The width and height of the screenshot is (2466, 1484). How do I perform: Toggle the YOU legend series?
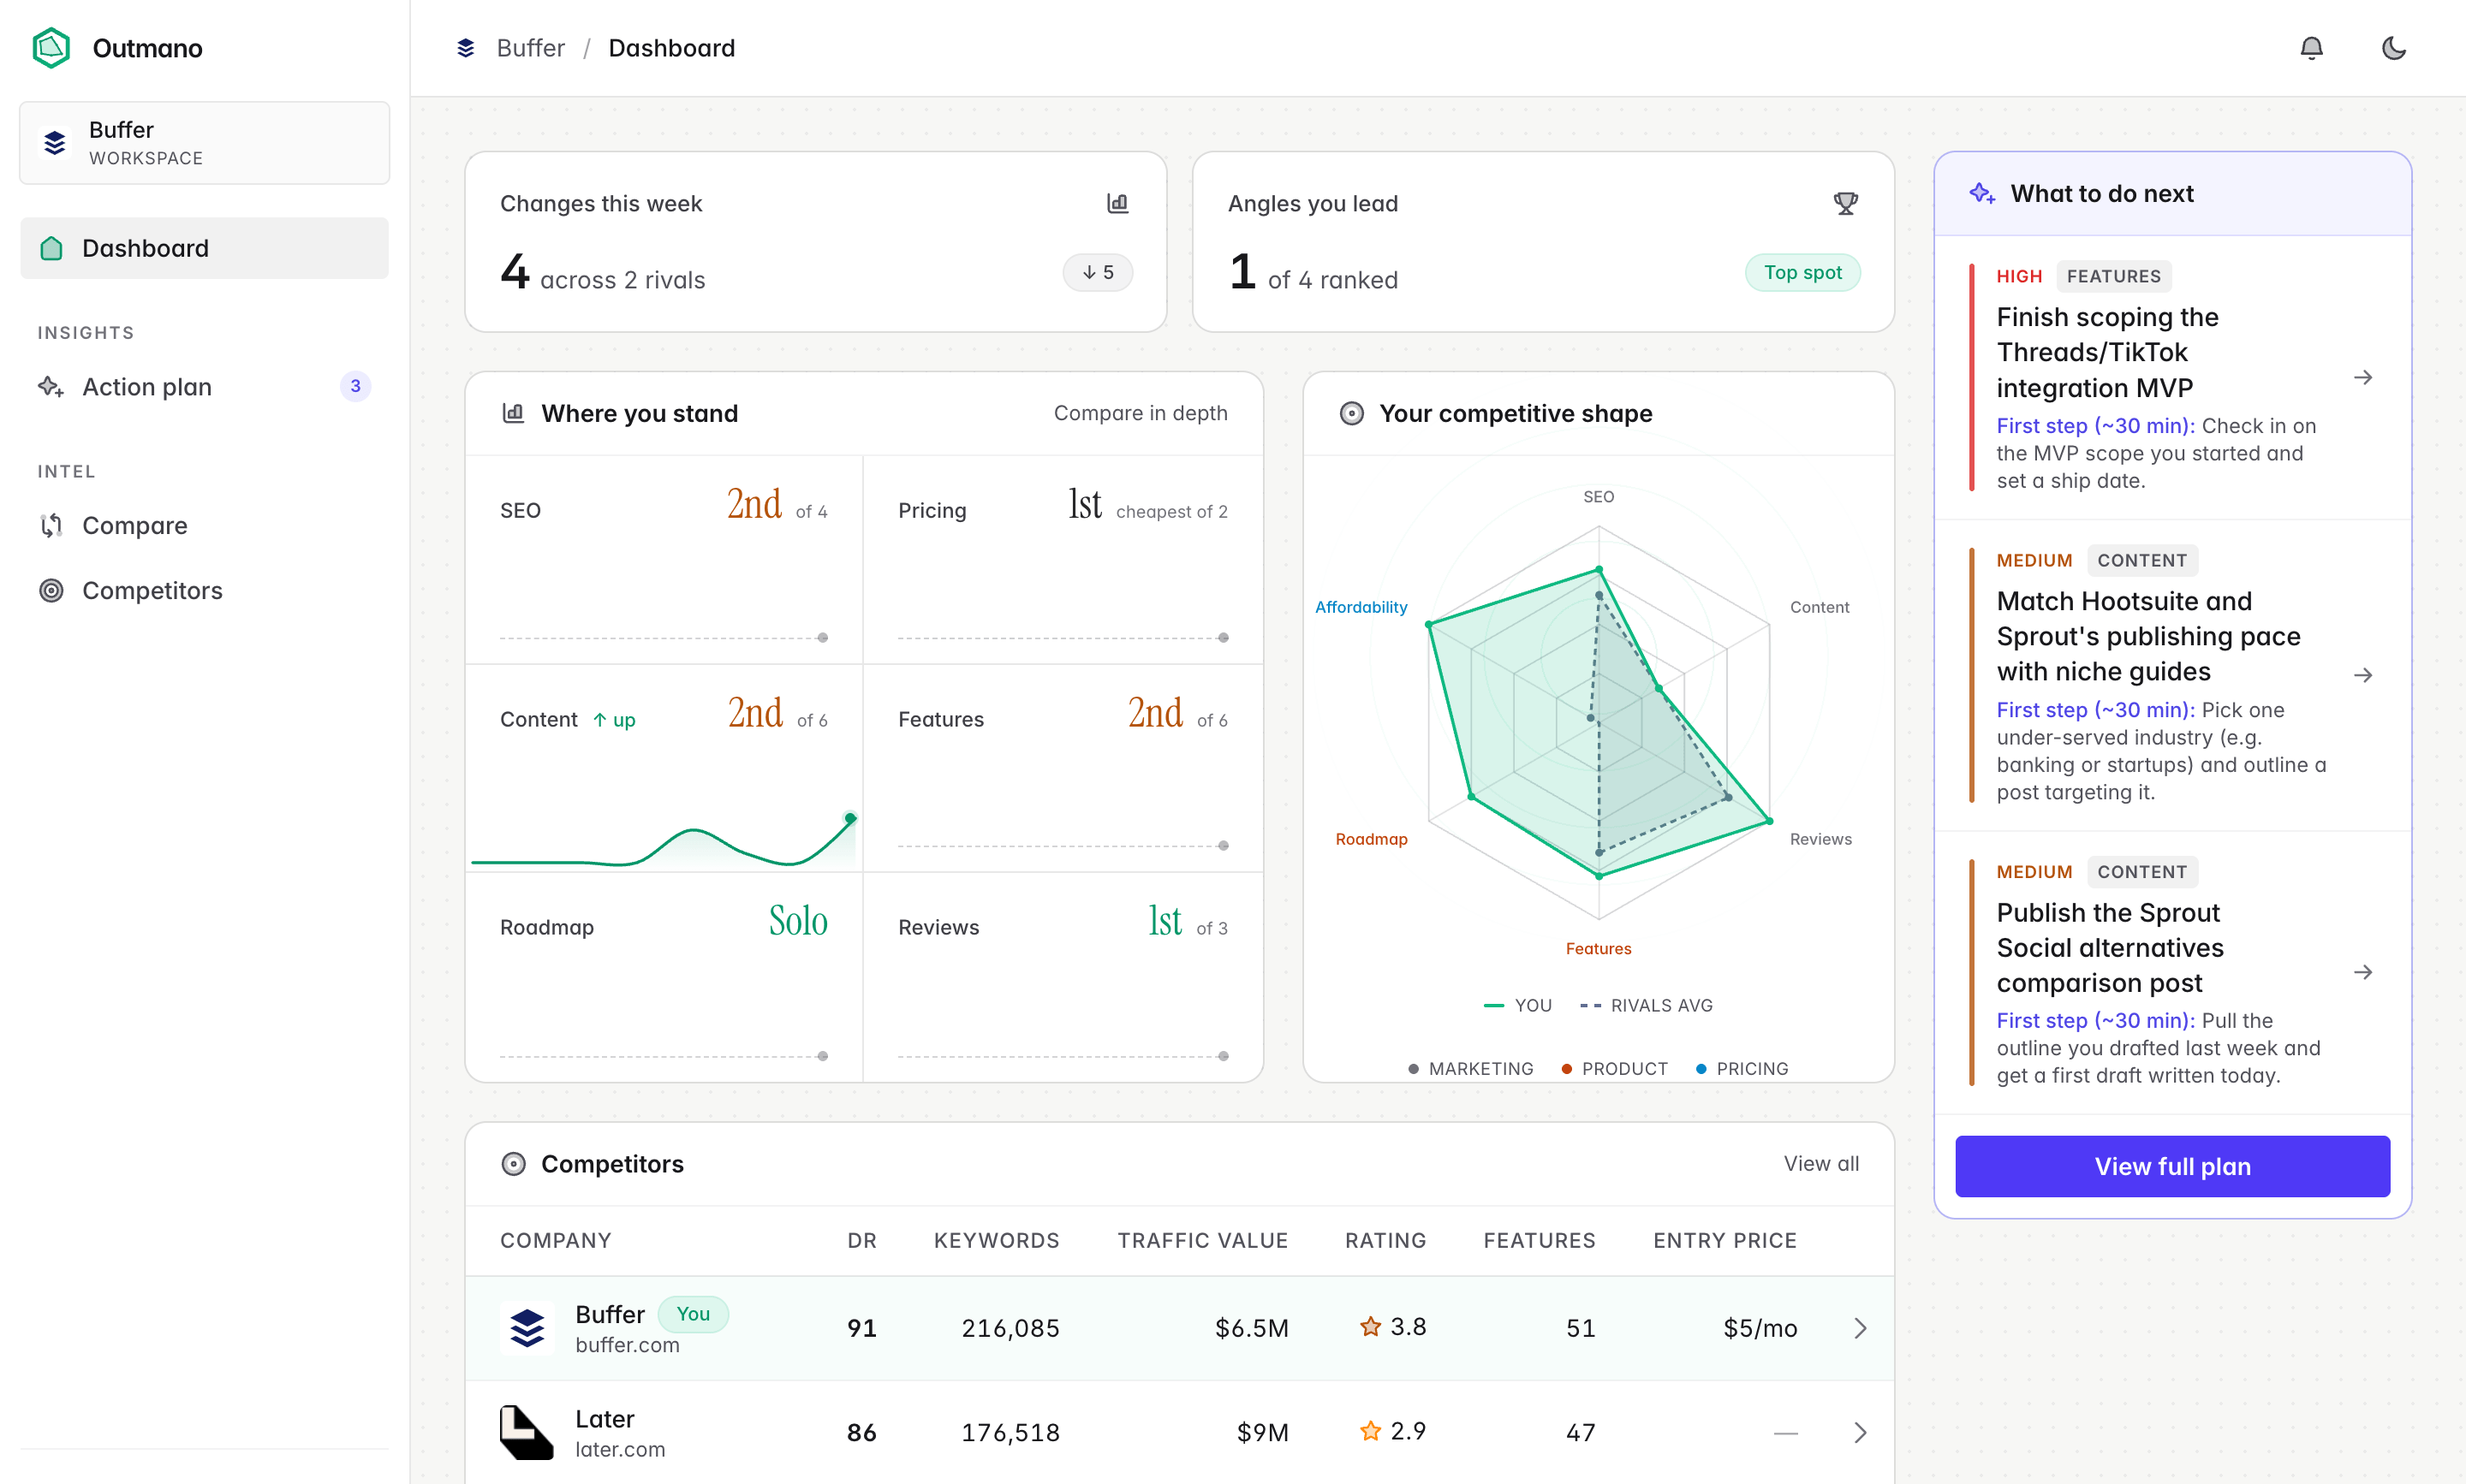[1516, 1005]
